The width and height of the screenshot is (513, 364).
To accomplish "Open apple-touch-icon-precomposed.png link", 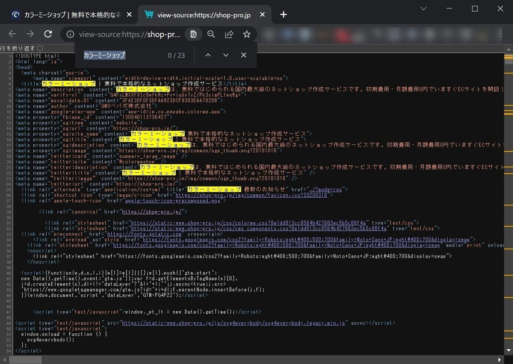I will 172,200.
